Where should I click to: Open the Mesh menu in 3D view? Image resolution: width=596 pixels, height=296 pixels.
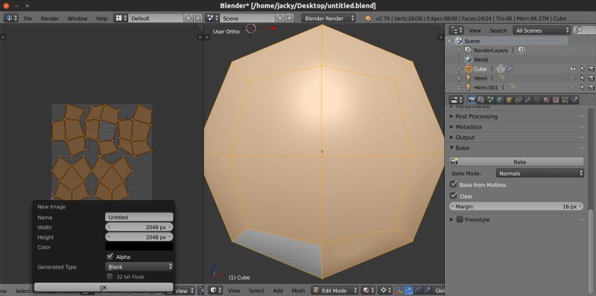click(x=298, y=290)
